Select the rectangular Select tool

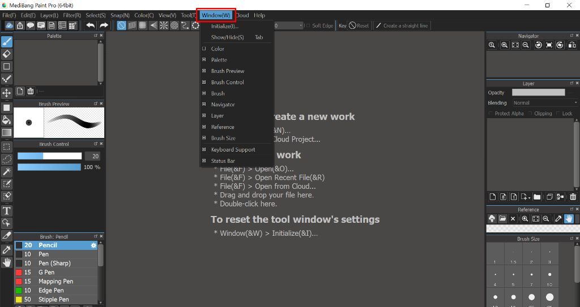pyautogui.click(x=6, y=146)
